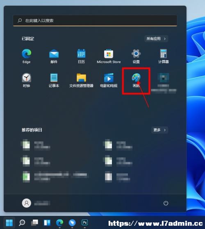Open the Settings (设置) gear app

(x=136, y=56)
